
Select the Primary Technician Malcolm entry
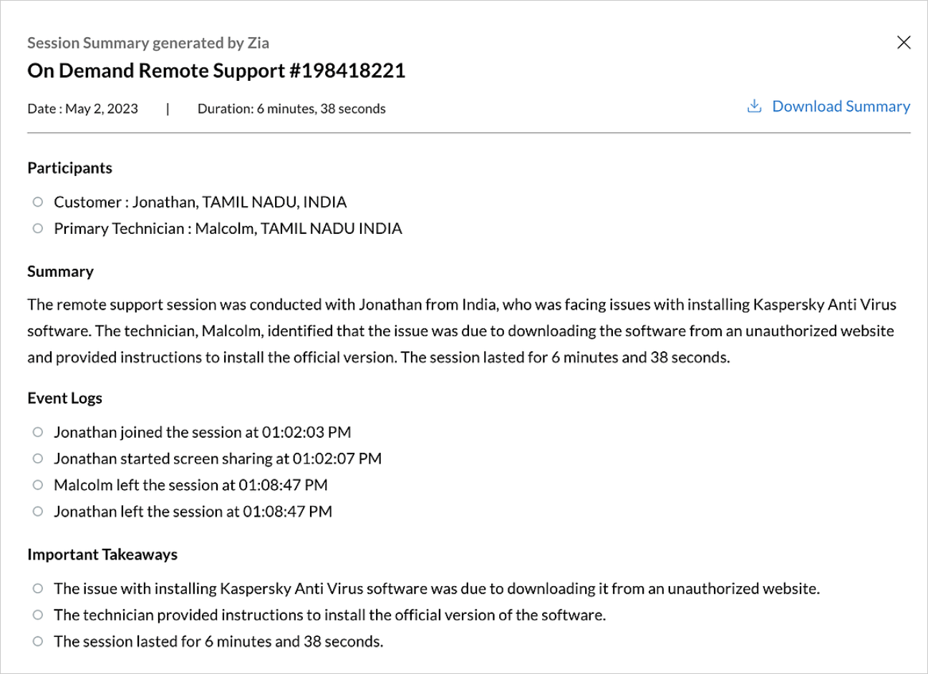tap(228, 229)
